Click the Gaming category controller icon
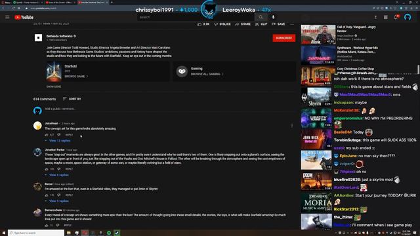420x236 pixels. click(x=182, y=71)
